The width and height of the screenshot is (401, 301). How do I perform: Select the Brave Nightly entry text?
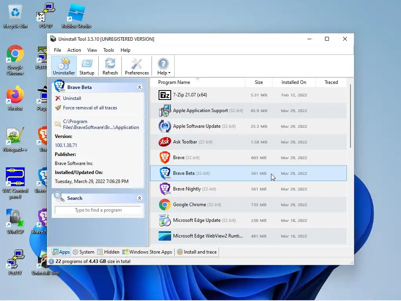click(194, 189)
